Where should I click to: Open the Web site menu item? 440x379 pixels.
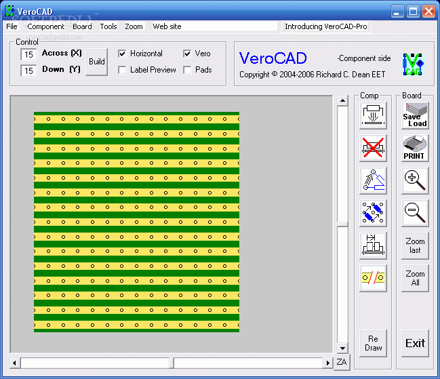coord(167,26)
